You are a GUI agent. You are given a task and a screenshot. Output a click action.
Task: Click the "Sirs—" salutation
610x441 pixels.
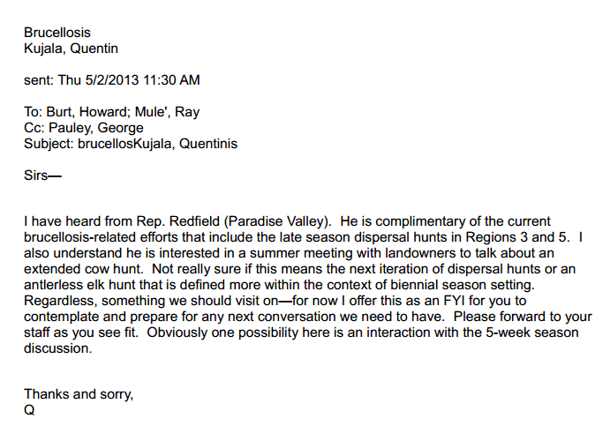(x=44, y=176)
